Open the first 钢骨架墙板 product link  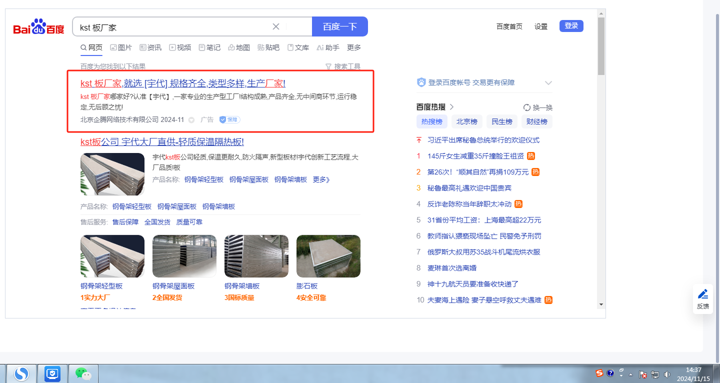(290, 179)
